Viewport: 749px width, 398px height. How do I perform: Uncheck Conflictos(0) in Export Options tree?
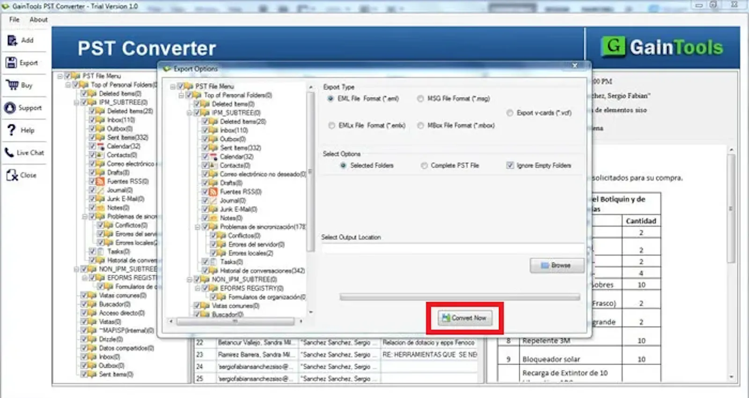tap(213, 236)
